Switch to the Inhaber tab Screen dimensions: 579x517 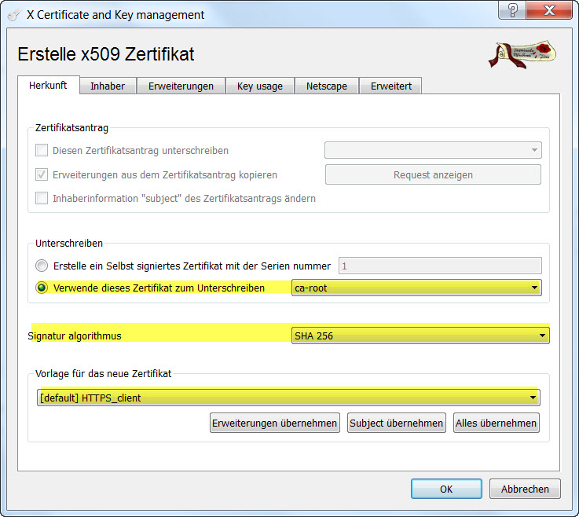click(x=108, y=86)
